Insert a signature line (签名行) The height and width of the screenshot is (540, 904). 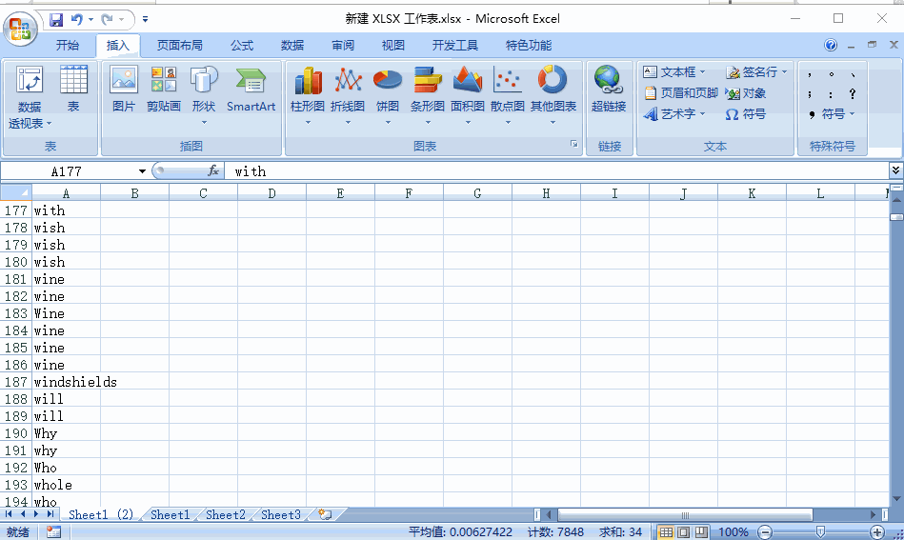click(x=757, y=72)
